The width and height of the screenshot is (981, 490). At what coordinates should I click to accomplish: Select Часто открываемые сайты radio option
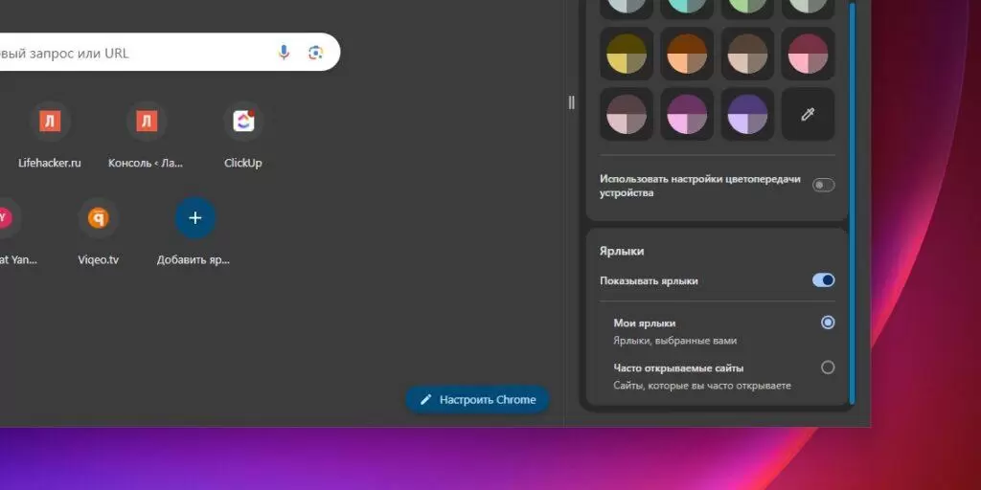pyautogui.click(x=828, y=367)
